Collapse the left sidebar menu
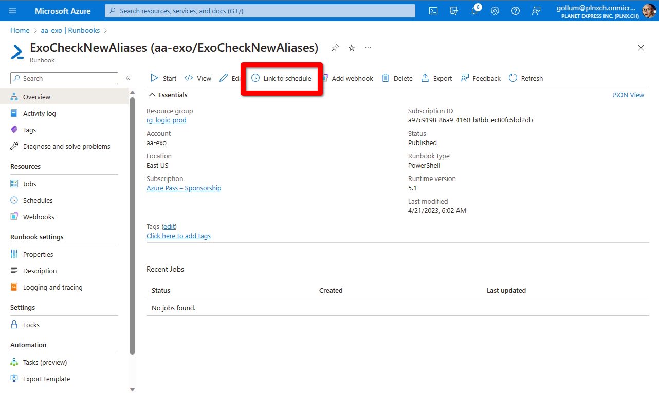 click(128, 78)
